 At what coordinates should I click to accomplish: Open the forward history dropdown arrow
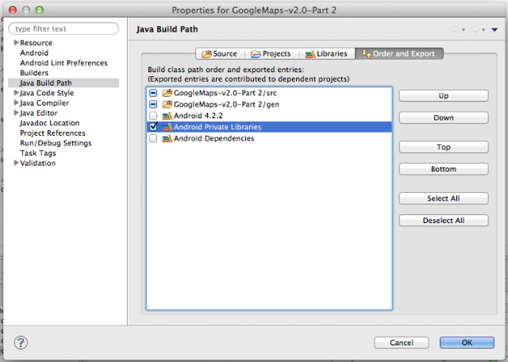click(483, 30)
